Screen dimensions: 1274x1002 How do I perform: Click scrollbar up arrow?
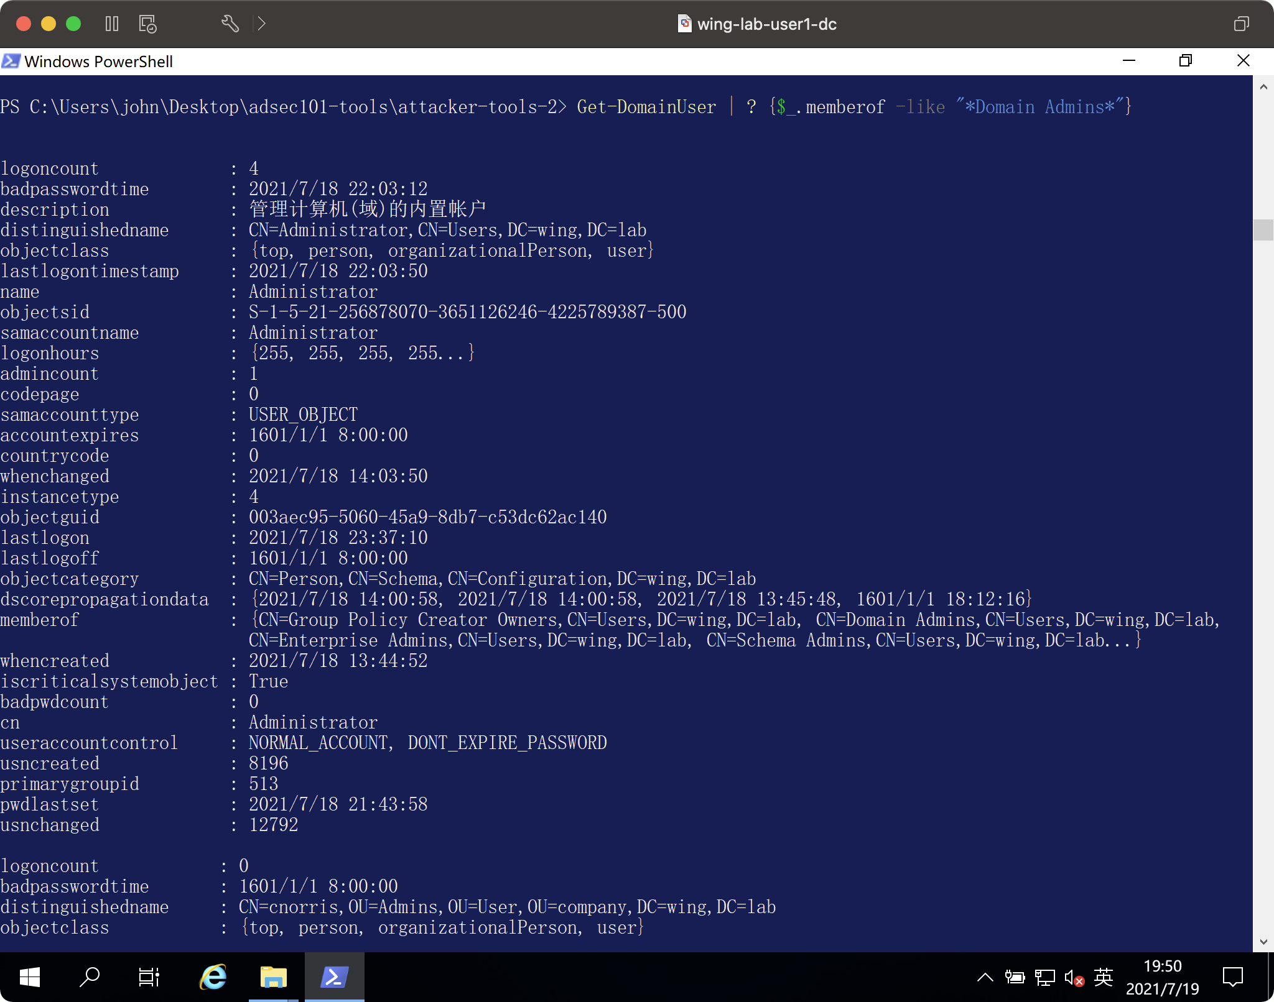(1263, 87)
